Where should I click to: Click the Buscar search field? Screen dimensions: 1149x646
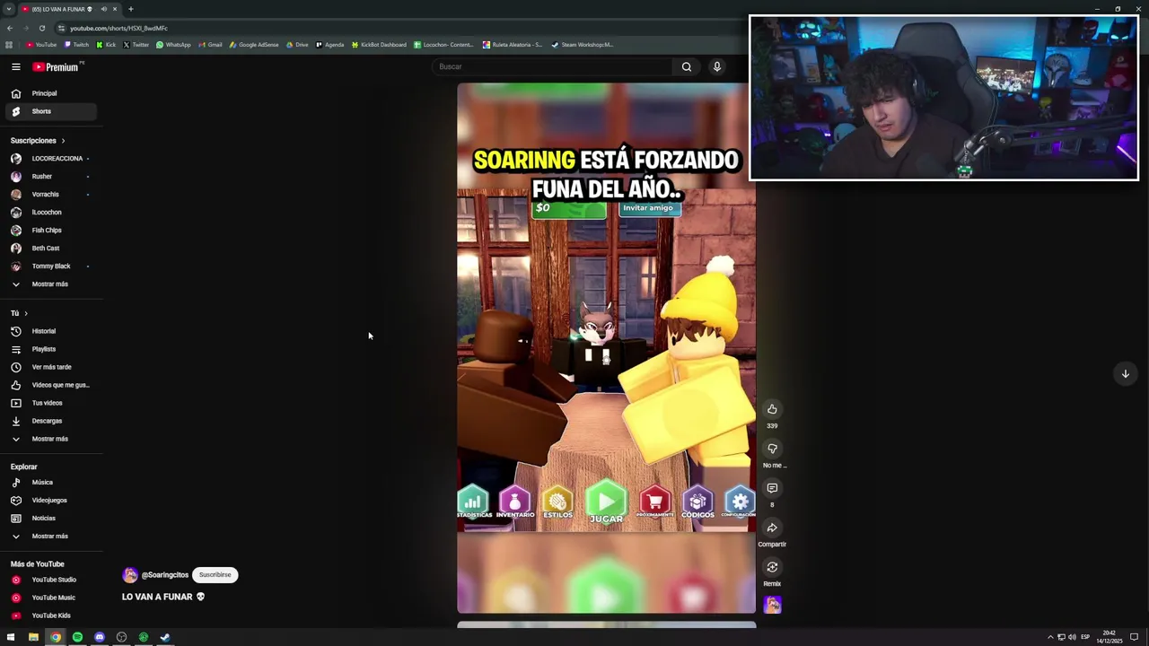[x=552, y=66]
